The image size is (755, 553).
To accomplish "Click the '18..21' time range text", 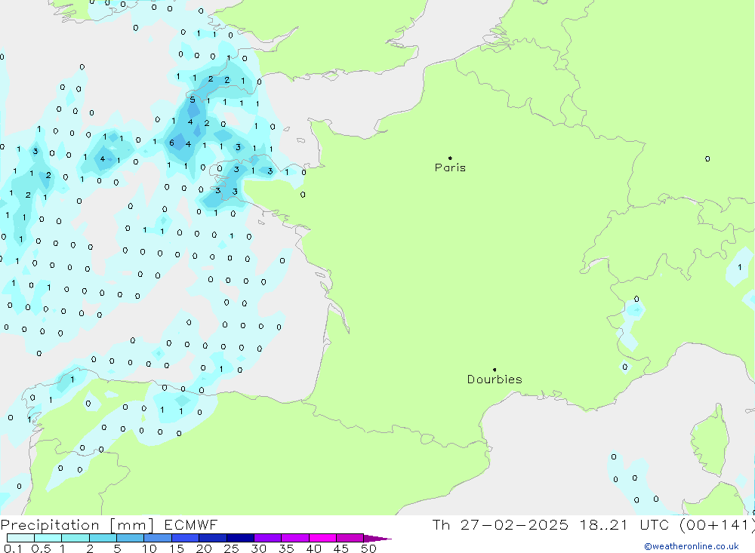I will tap(604, 525).
